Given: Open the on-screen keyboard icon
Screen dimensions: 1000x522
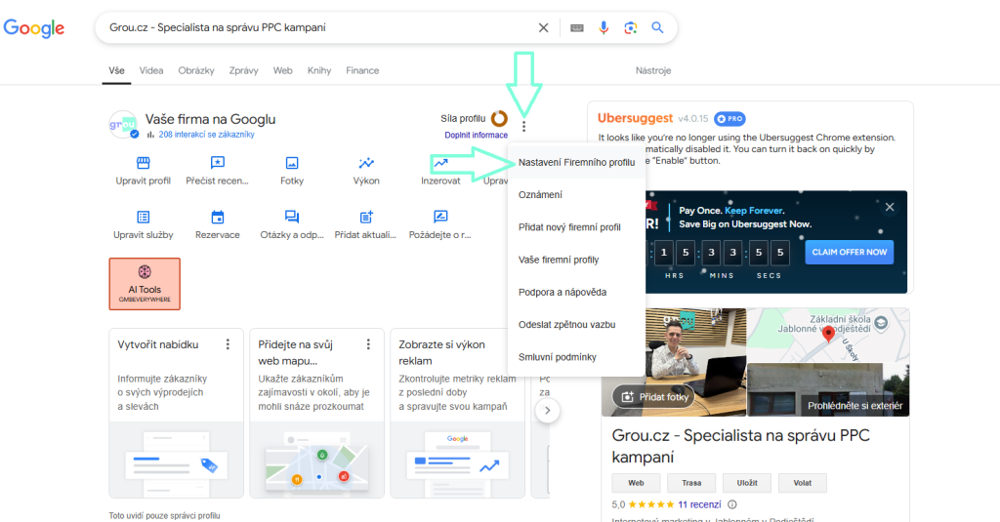Looking at the screenshot, I should tap(576, 28).
